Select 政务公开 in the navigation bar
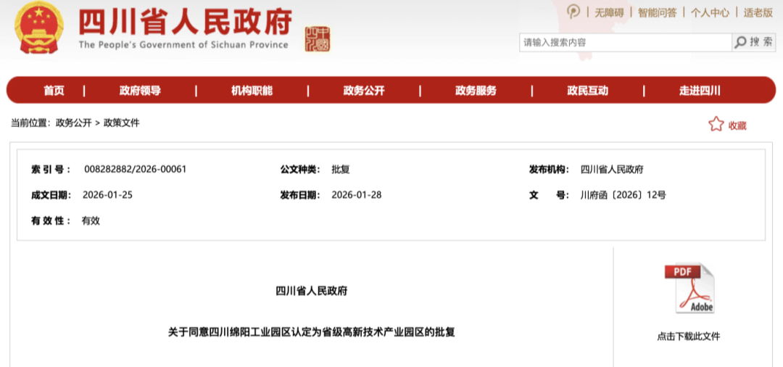783x367 pixels. 364,91
